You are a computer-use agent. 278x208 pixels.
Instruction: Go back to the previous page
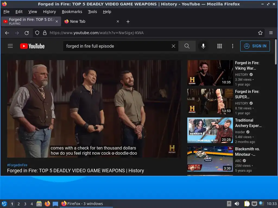coord(7,33)
